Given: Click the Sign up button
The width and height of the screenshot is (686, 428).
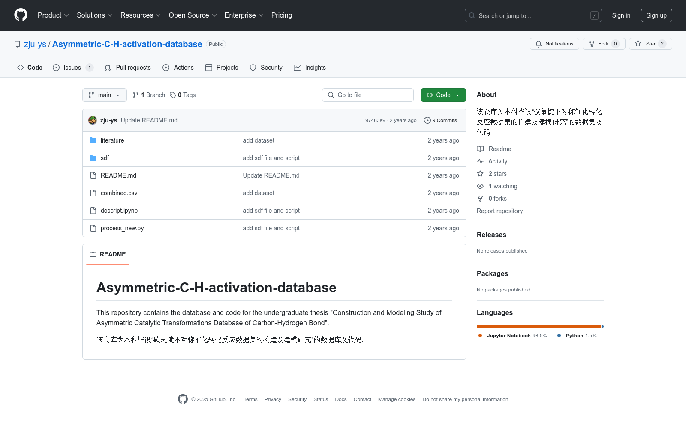Looking at the screenshot, I should pyautogui.click(x=656, y=15).
